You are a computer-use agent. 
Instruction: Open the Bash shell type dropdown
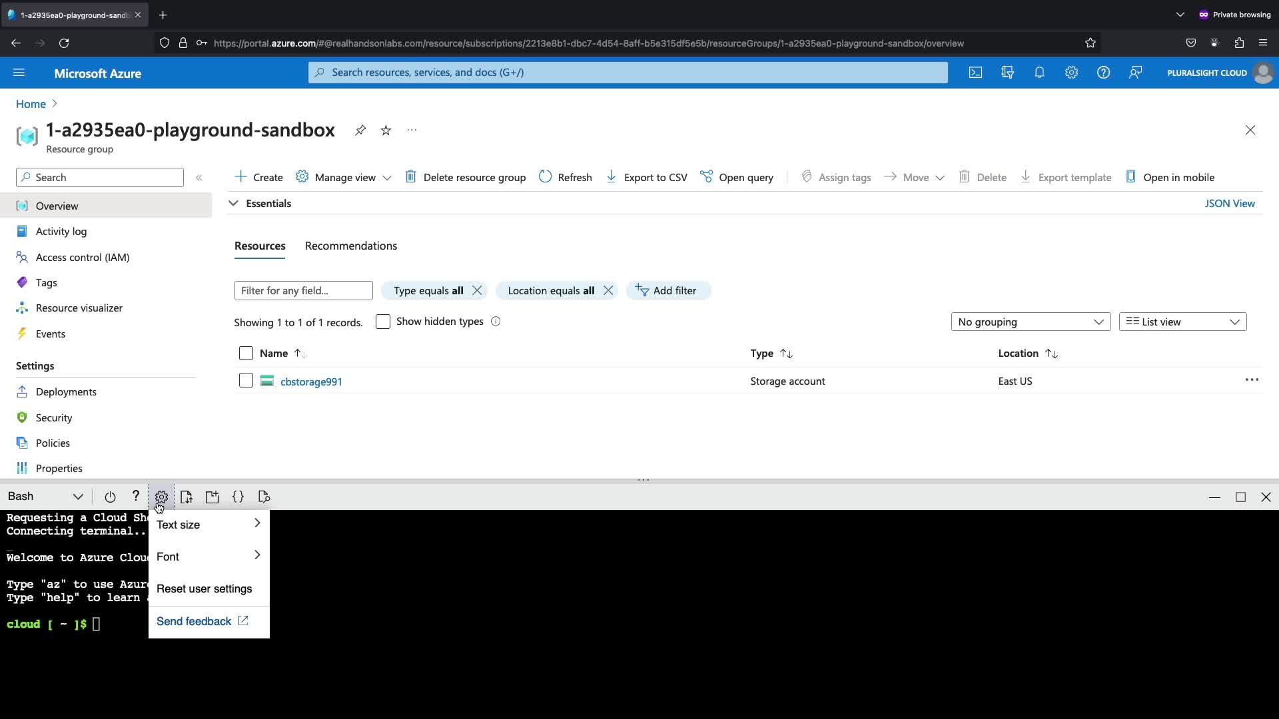click(45, 497)
